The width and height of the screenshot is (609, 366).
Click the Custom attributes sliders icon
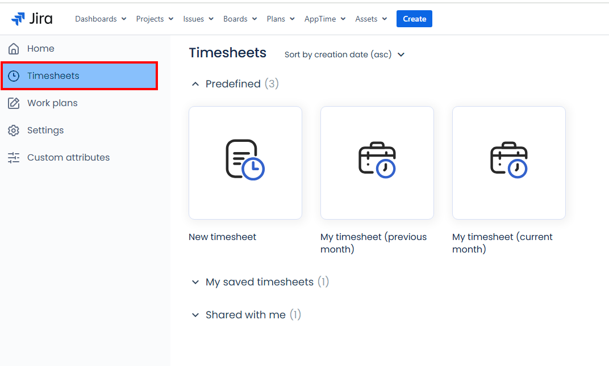pos(14,158)
